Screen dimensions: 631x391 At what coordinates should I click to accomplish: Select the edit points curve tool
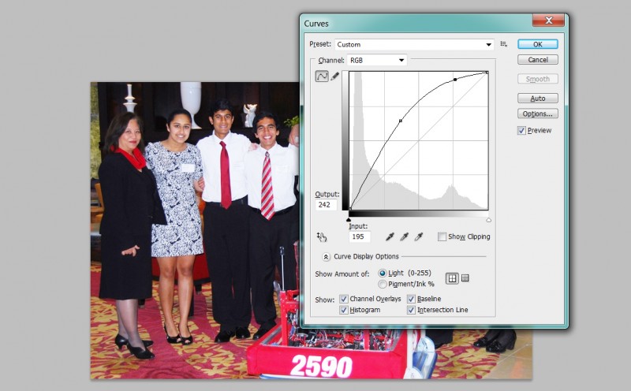pos(322,76)
